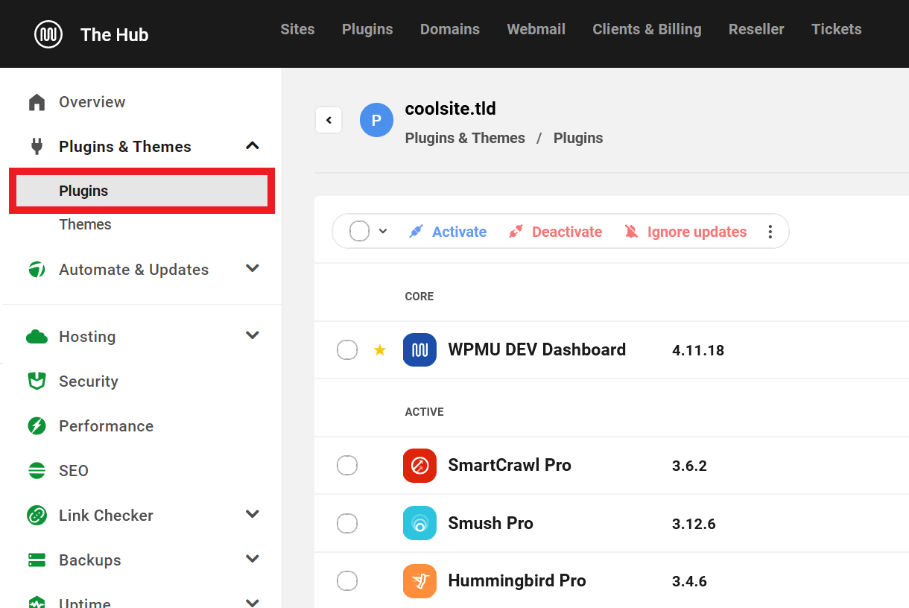909x608 pixels.
Task: Open the Clients & Billing tab
Action: [647, 29]
